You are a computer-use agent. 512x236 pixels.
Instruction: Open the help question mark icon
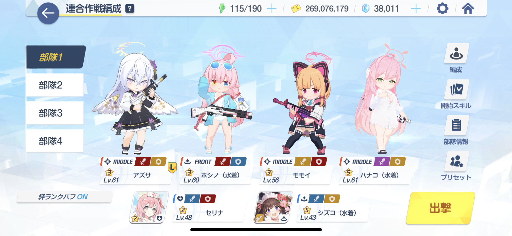tap(130, 9)
